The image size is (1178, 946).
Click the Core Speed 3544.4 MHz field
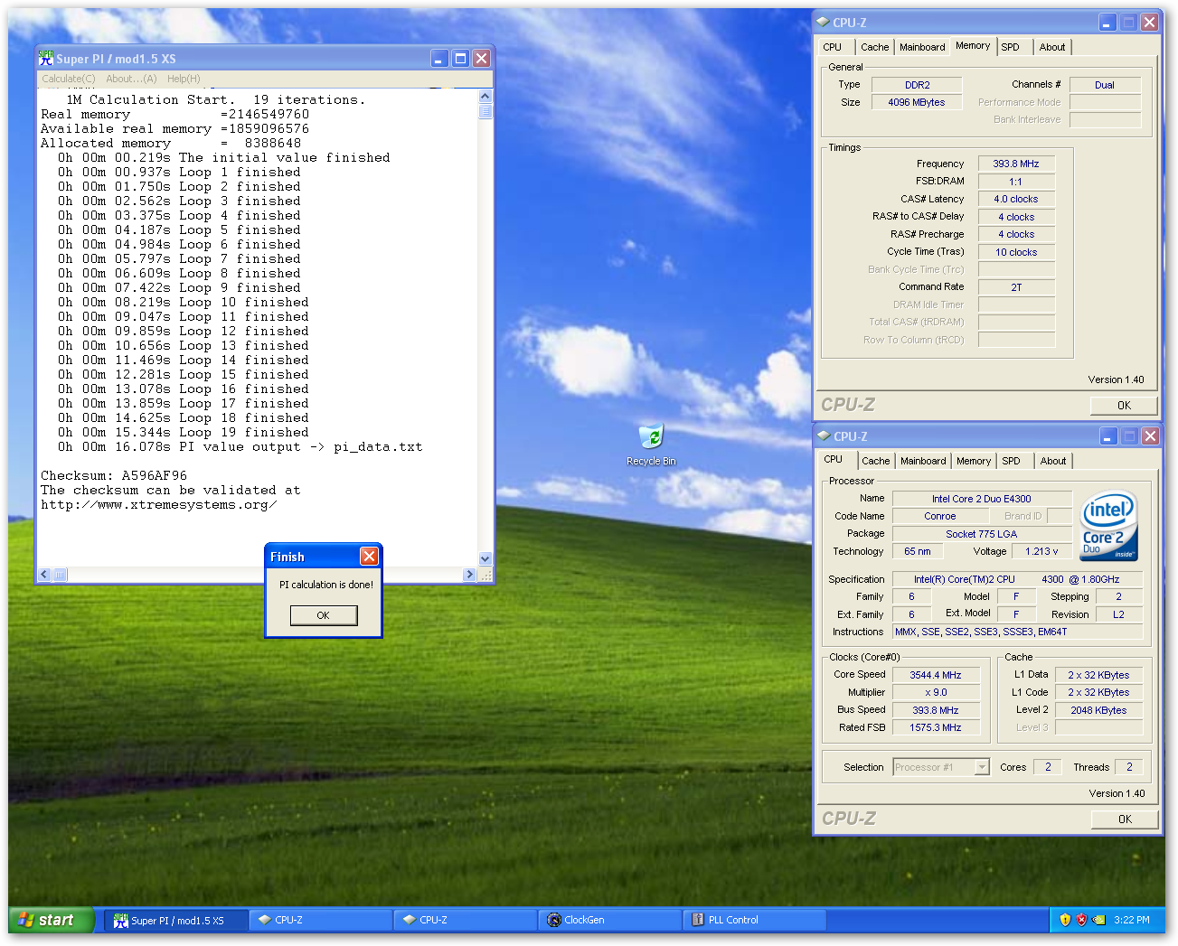[936, 675]
